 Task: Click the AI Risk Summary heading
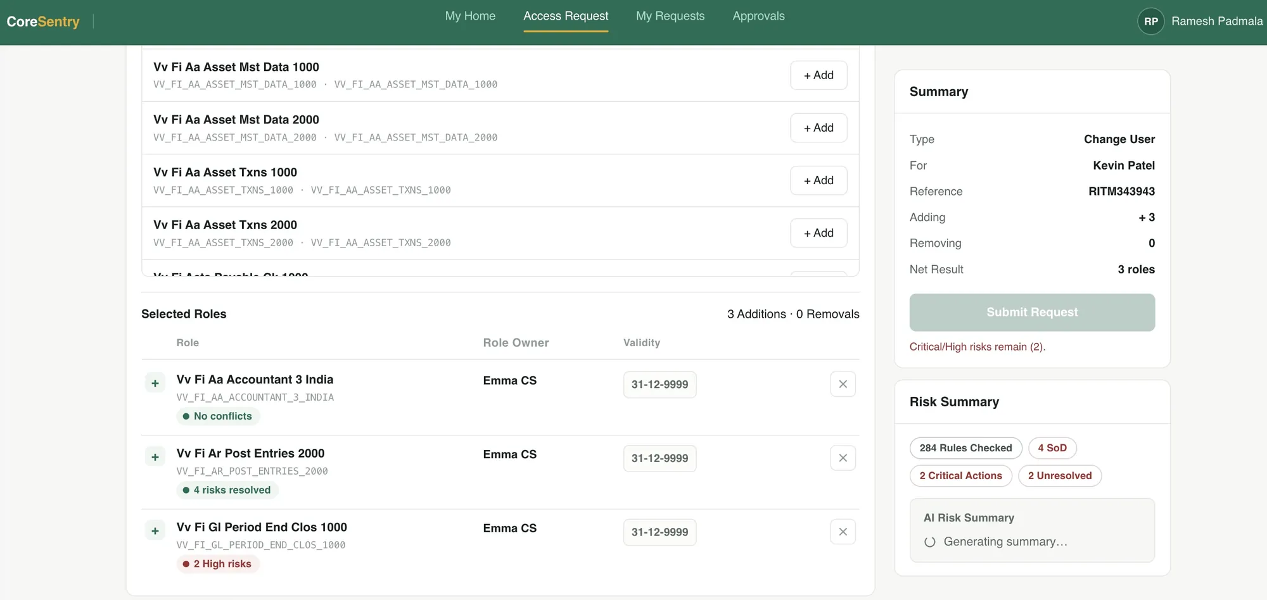point(969,518)
